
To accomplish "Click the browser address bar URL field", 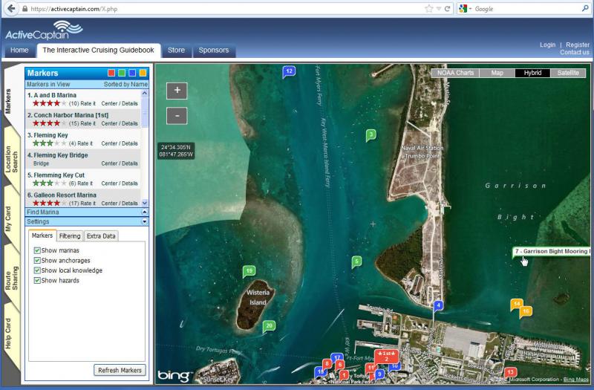I will click(x=226, y=9).
